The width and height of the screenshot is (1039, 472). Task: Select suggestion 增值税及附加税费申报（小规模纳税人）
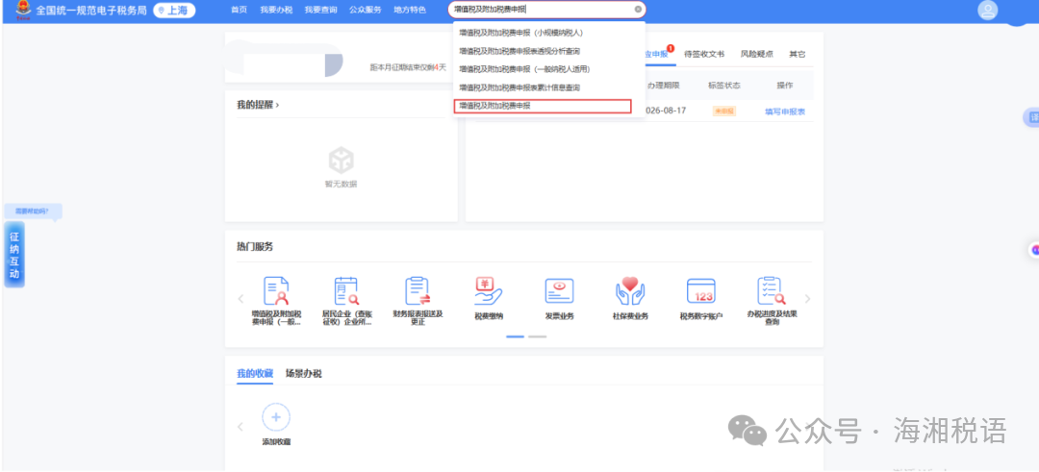pyautogui.click(x=520, y=33)
